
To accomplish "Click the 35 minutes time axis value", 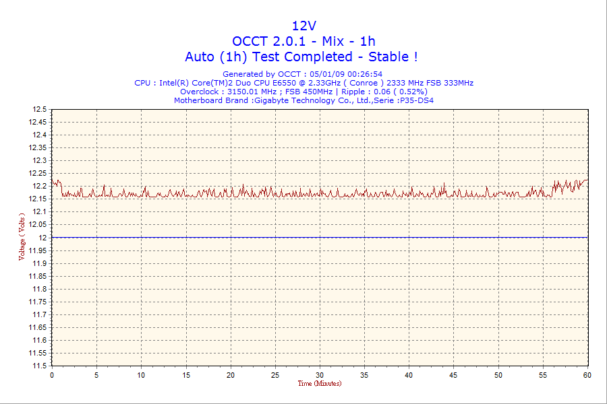I will (364, 375).
